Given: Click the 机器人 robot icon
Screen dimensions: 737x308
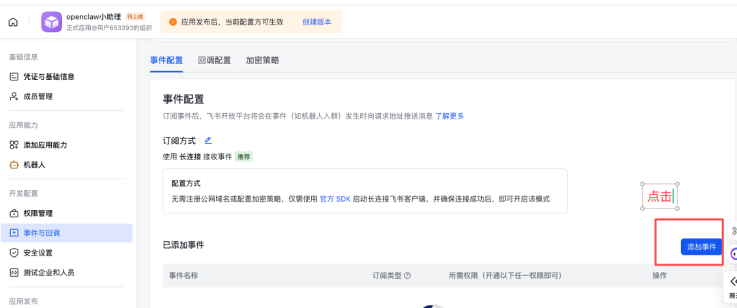Looking at the screenshot, I should 14,165.
